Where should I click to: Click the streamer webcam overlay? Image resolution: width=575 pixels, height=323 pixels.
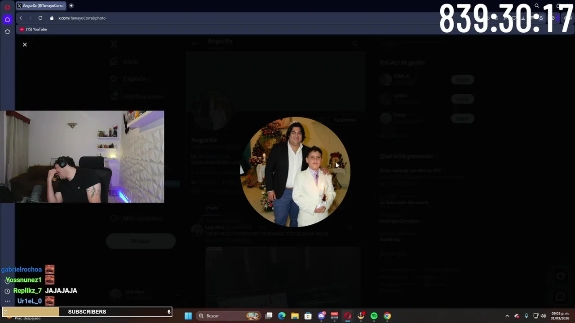[82, 157]
